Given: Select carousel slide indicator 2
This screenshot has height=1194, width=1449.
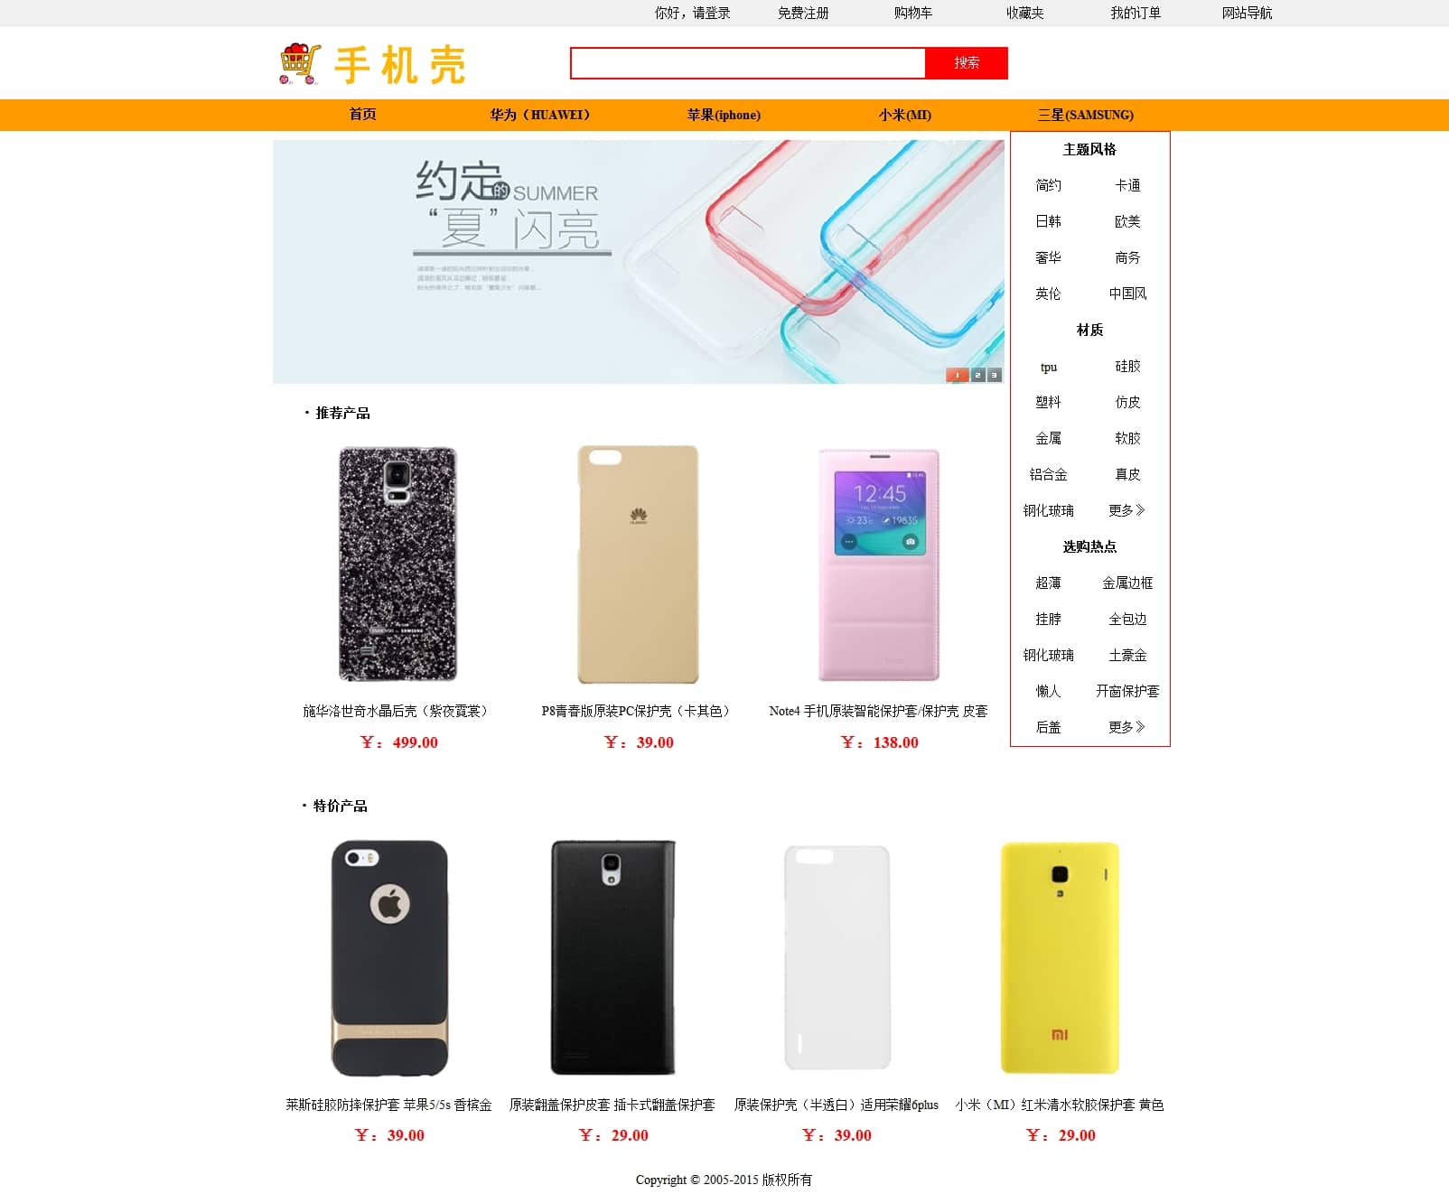Looking at the screenshot, I should pos(977,375).
